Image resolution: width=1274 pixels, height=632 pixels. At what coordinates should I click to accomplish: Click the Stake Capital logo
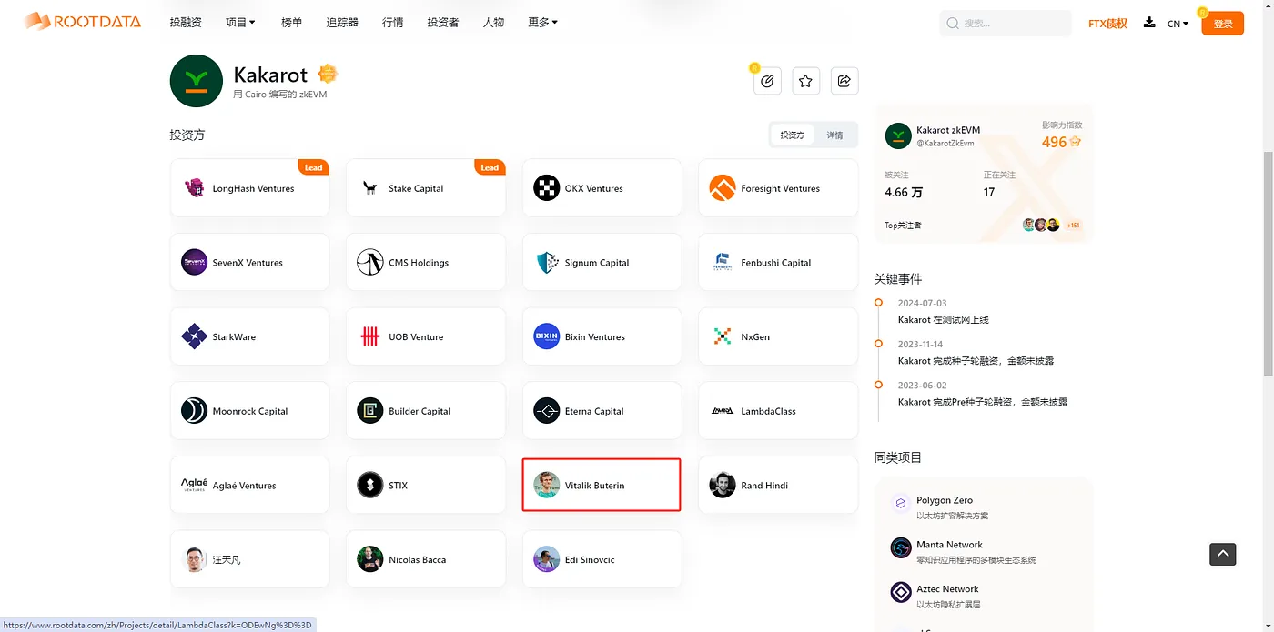(x=370, y=188)
